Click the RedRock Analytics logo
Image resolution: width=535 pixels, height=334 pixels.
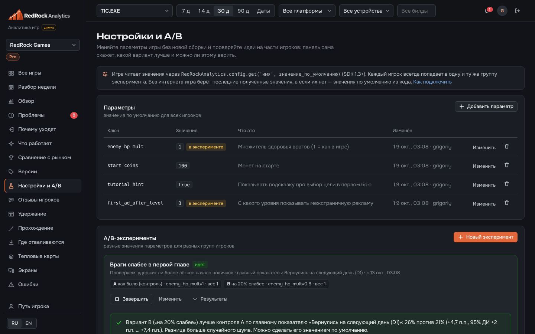pyautogui.click(x=39, y=15)
